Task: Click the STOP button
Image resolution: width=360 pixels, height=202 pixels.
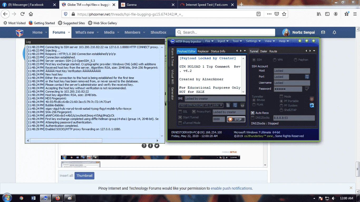Action: 236,119
